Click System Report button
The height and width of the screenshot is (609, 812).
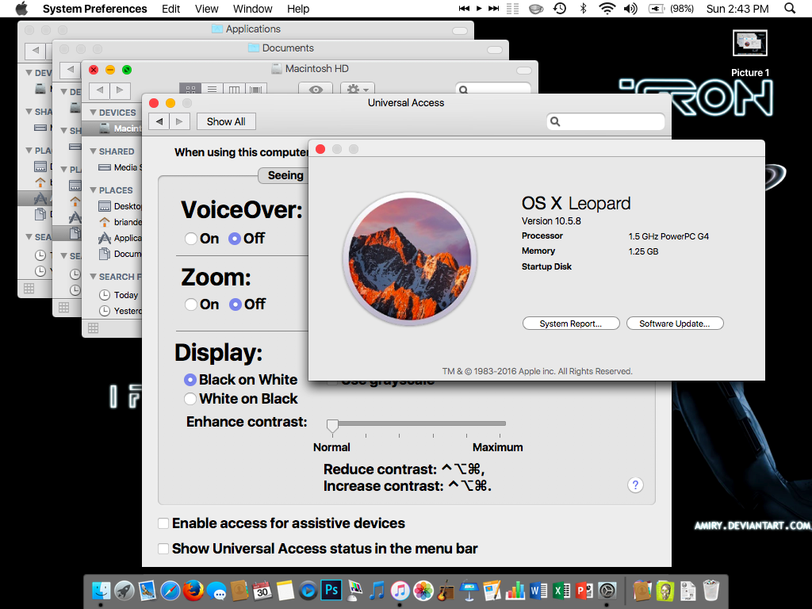571,324
